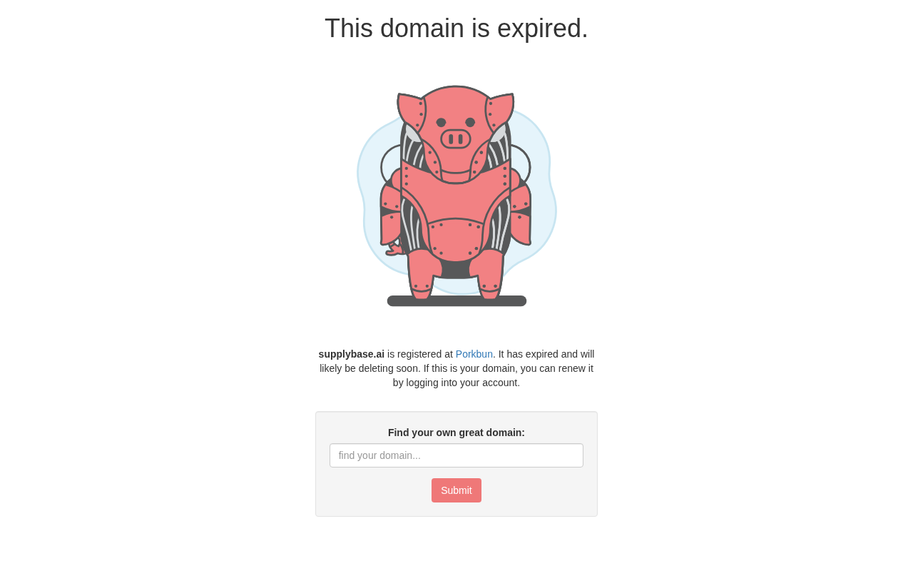Click the "Find your own great domain:" label
This screenshot has width=913, height=571.
(456, 433)
